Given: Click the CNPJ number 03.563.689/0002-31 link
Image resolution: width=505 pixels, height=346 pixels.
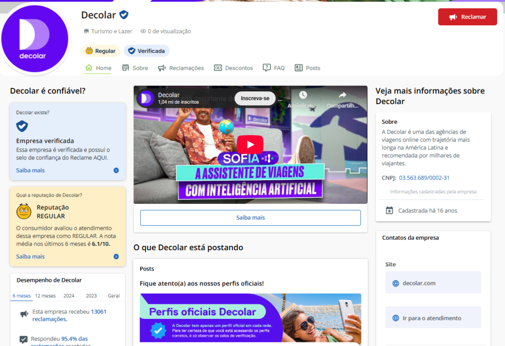Looking at the screenshot, I should click(424, 178).
